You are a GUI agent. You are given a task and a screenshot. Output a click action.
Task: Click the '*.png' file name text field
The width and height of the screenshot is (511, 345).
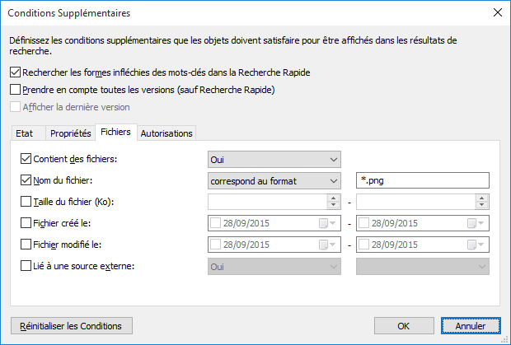tap(423, 180)
